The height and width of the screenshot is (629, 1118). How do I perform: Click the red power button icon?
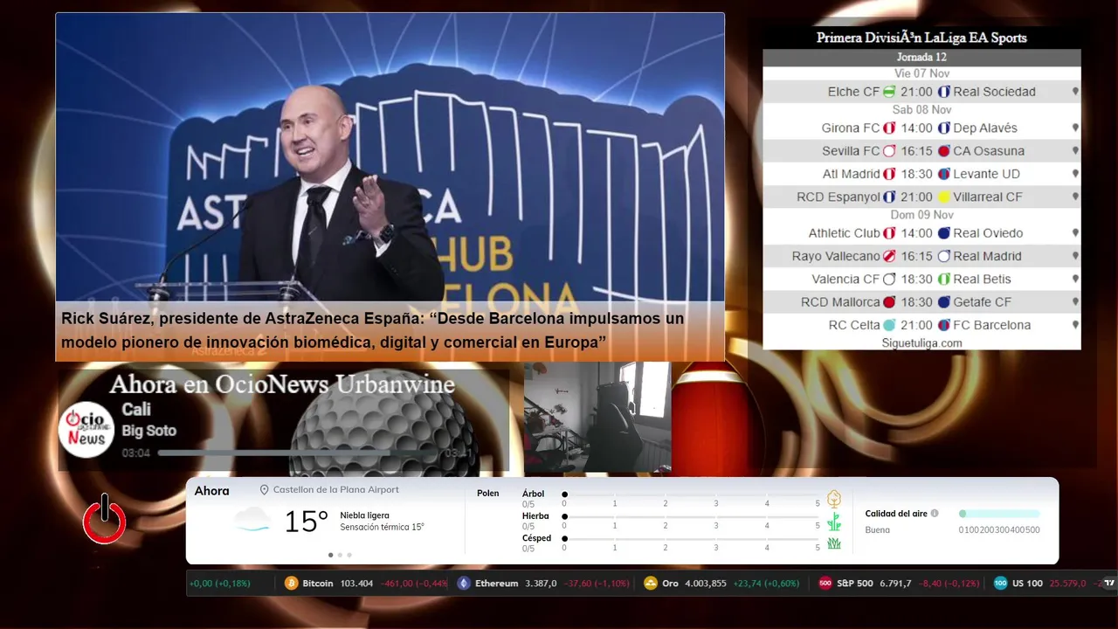click(105, 521)
